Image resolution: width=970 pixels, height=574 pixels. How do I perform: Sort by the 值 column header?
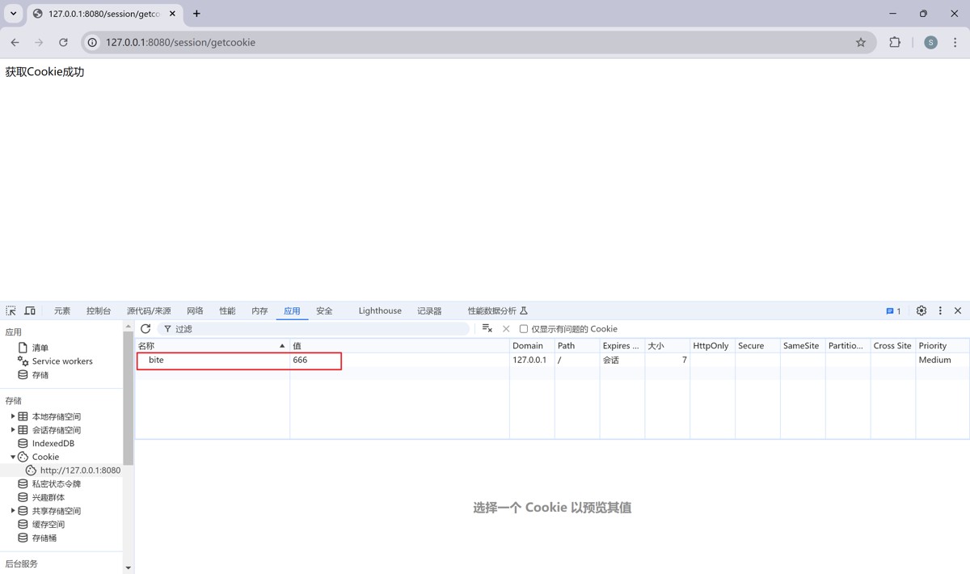(399, 345)
